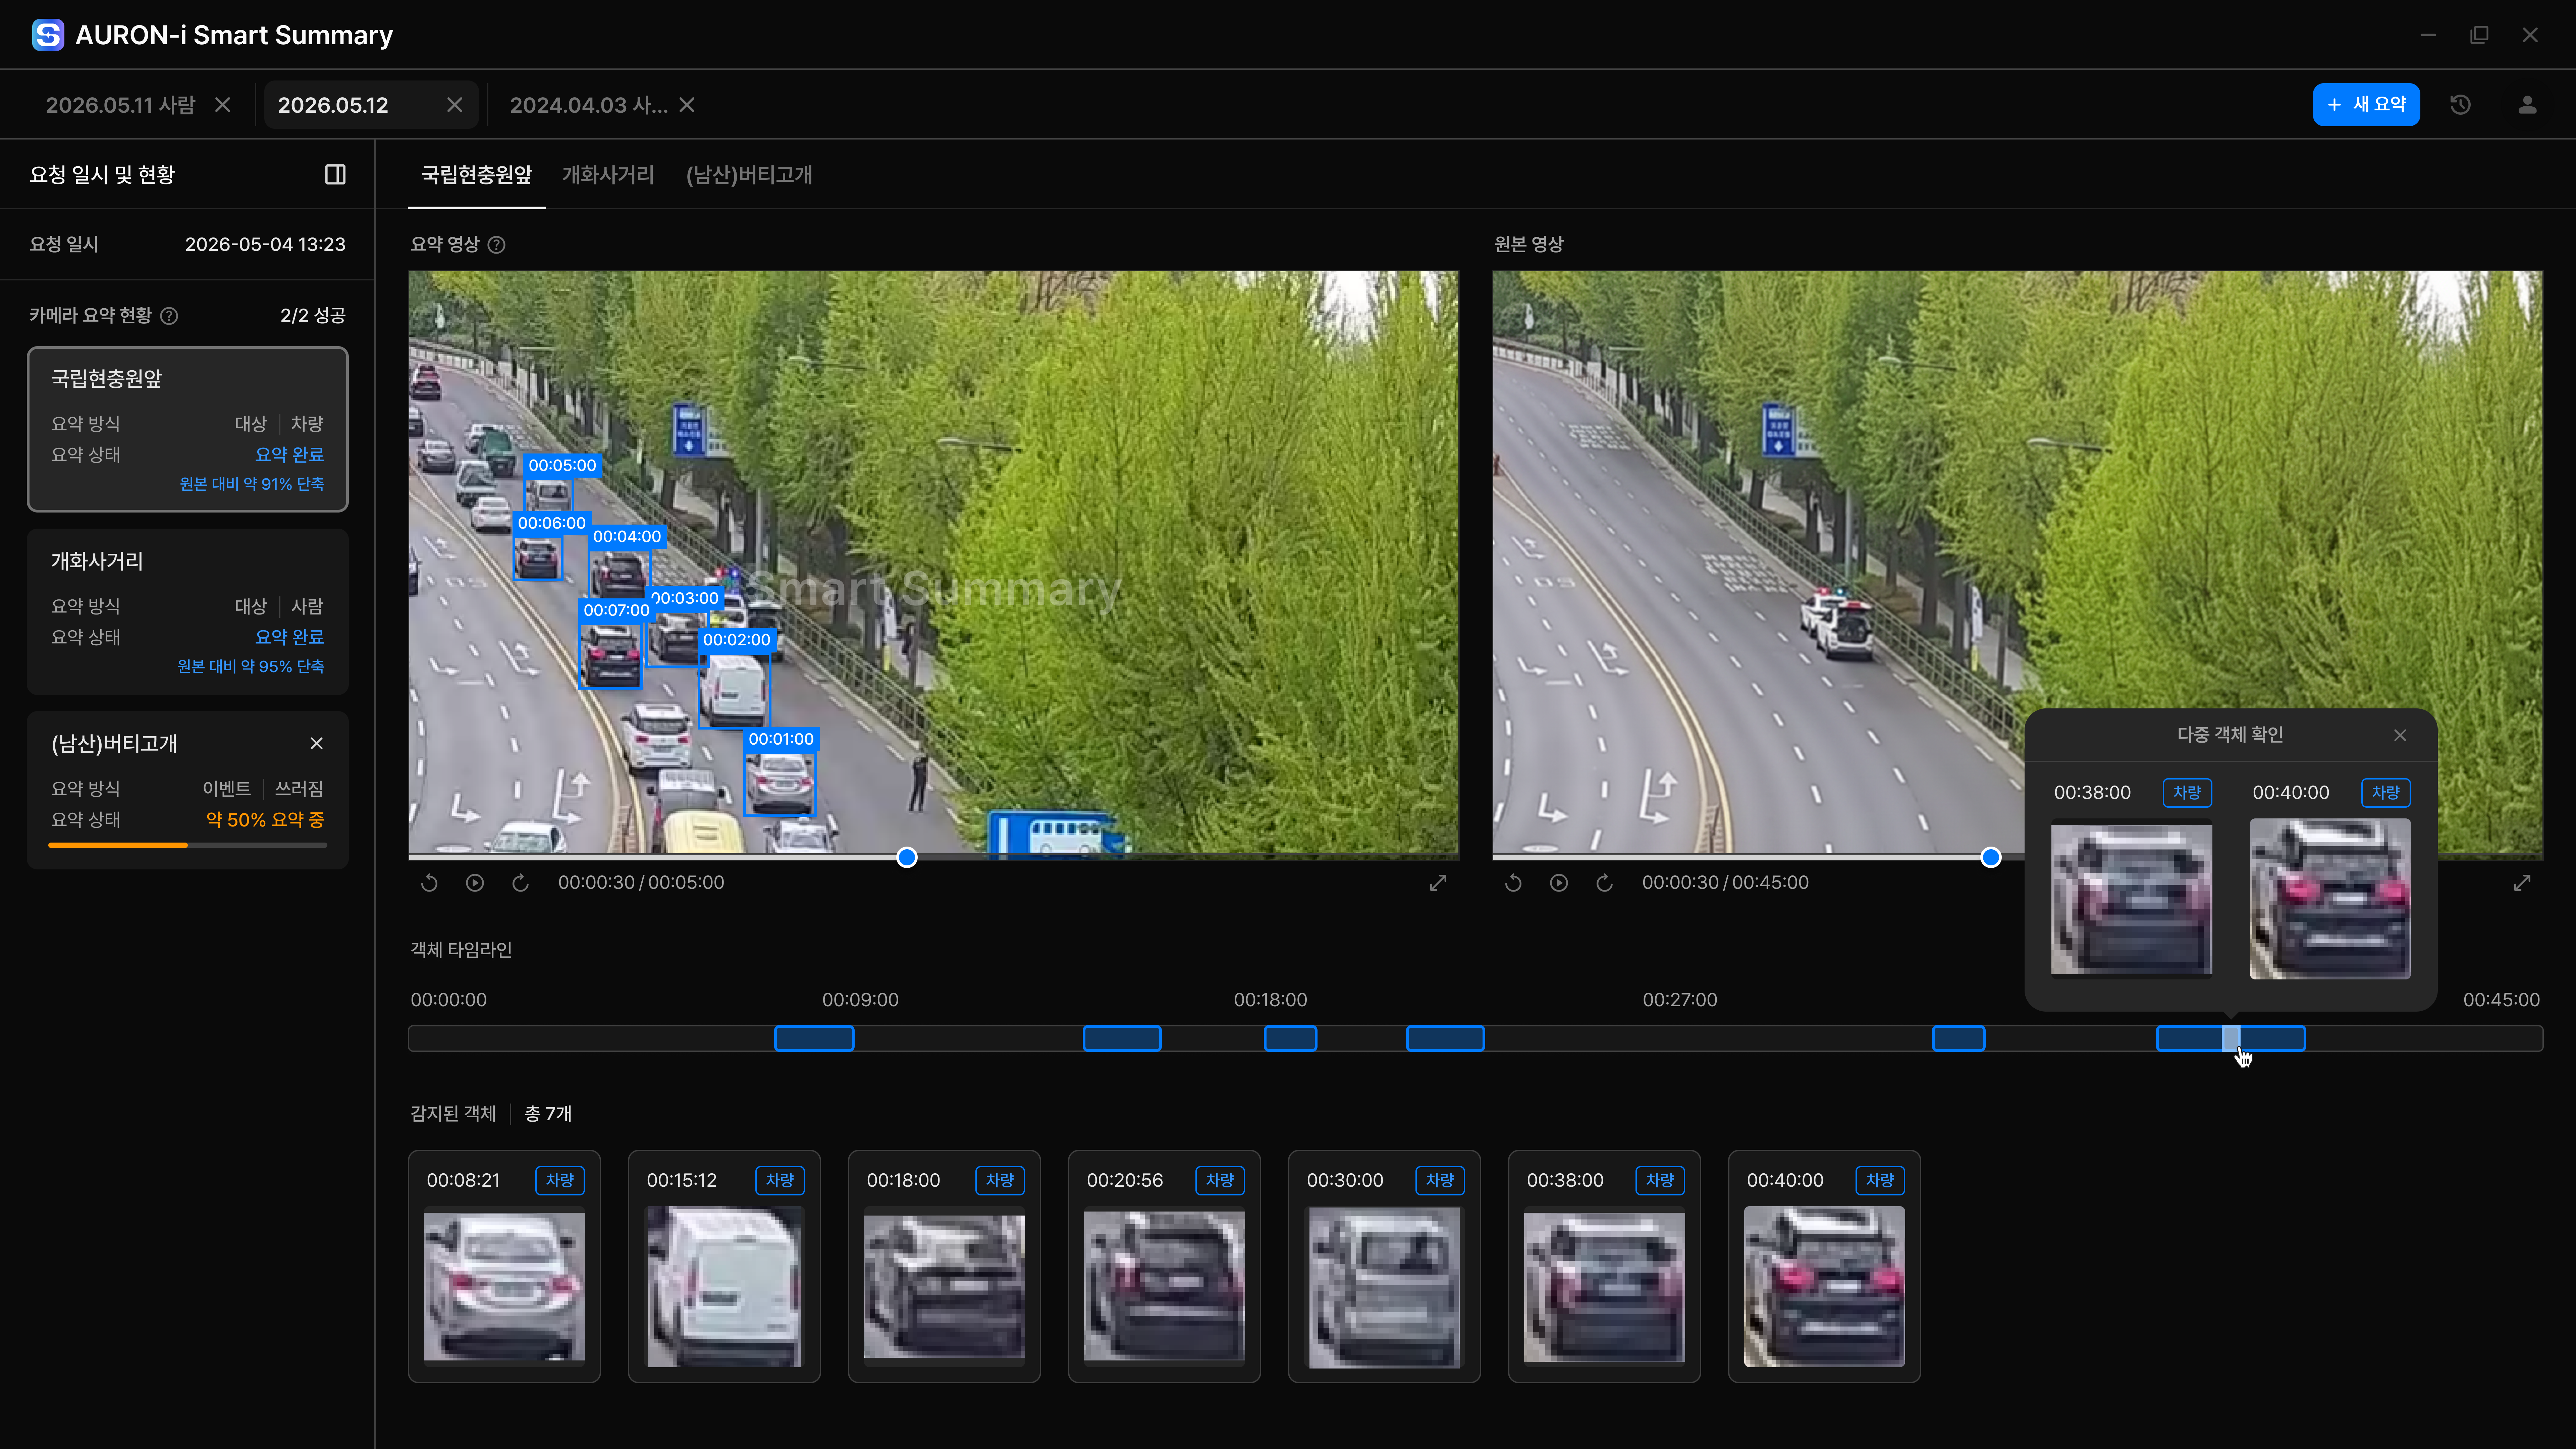Expand original video to fullscreen

(2522, 883)
